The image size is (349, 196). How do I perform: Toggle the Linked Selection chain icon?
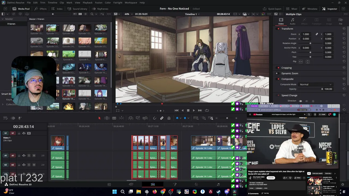pos(162,118)
